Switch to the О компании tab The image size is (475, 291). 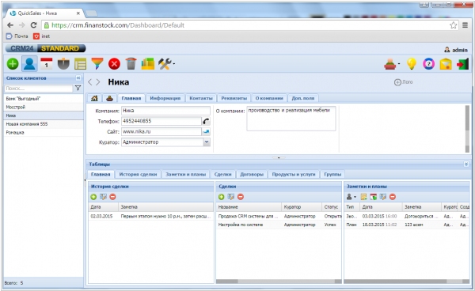tap(269, 98)
